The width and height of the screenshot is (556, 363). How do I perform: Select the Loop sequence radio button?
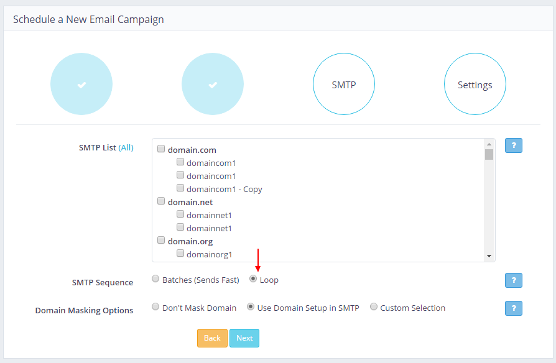point(253,279)
